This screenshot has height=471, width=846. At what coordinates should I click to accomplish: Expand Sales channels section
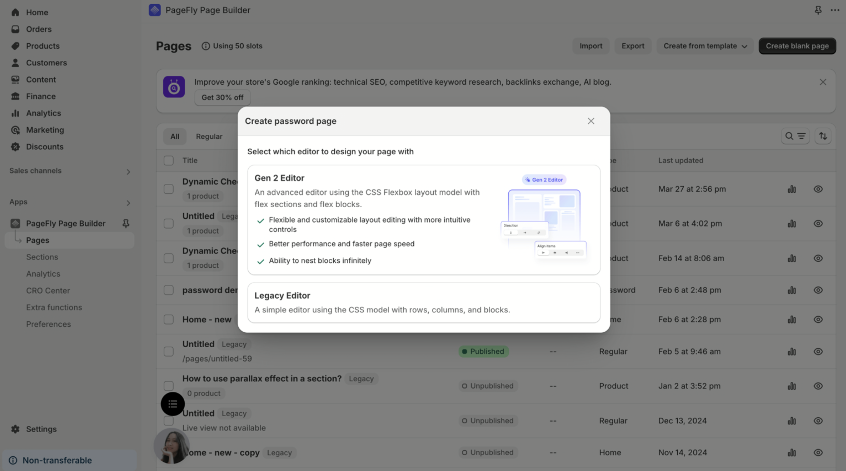(128, 171)
